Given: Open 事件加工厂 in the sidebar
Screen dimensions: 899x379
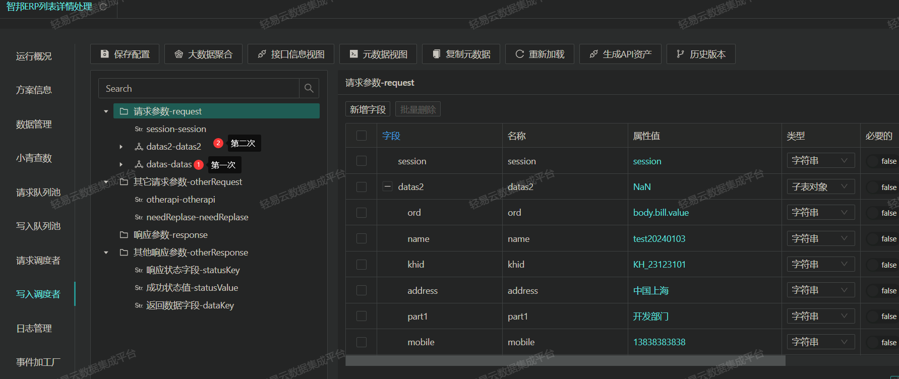Looking at the screenshot, I should (38, 362).
